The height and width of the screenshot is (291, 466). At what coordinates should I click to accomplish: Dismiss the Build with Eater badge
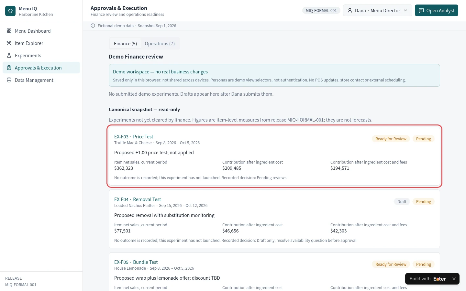click(454, 279)
